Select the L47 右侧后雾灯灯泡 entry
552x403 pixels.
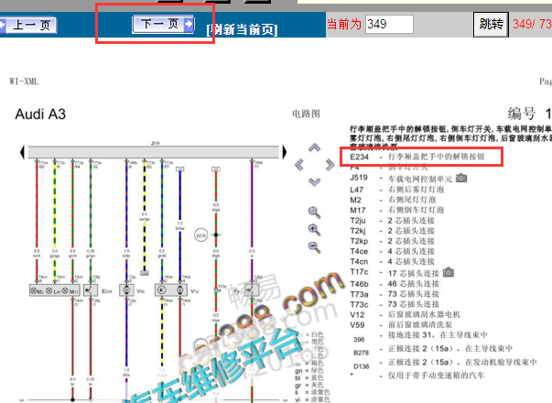(x=396, y=190)
